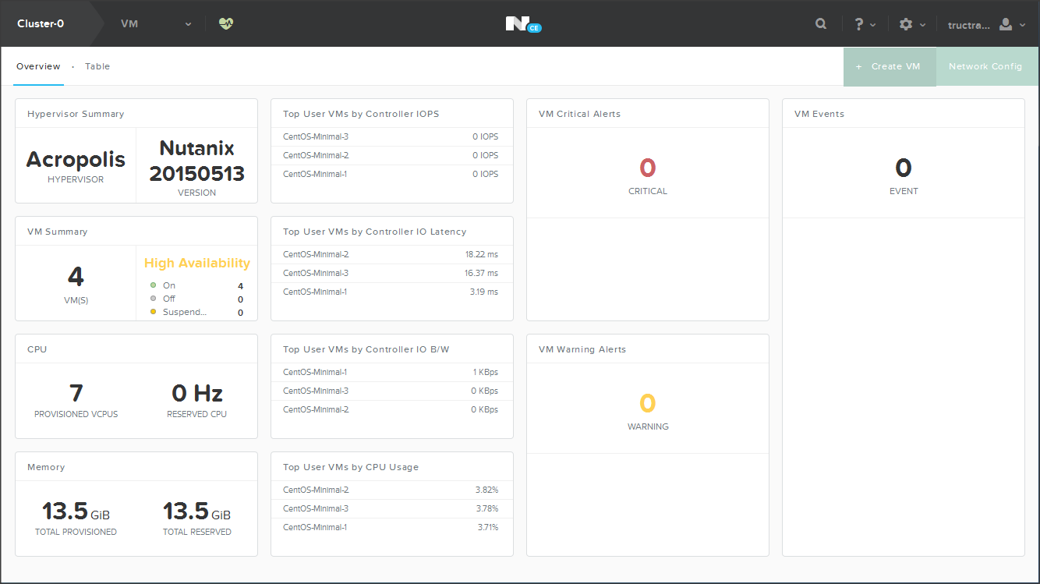Expand the chevron beside the gear icon
Viewport: 1040px width, 584px height.
[922, 25]
